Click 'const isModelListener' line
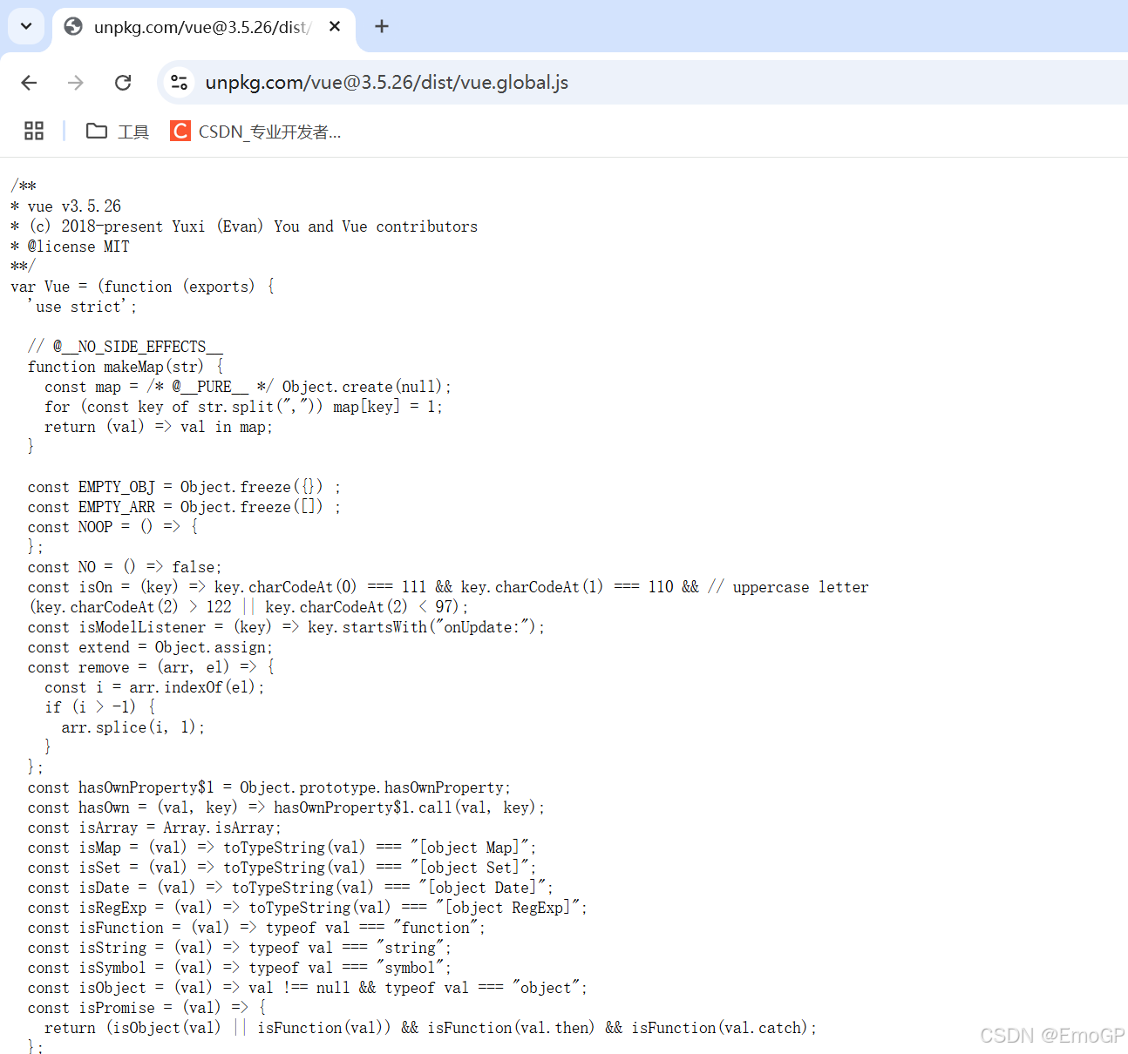The width and height of the screenshot is (1128, 1054). pos(286,627)
